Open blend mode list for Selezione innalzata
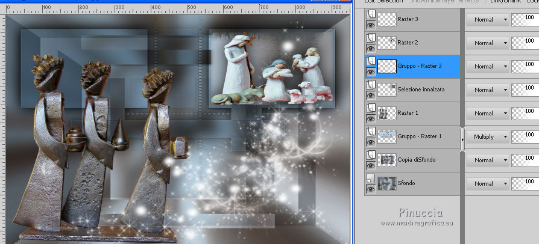Image resolution: width=539 pixels, height=244 pixels. [x=487, y=90]
